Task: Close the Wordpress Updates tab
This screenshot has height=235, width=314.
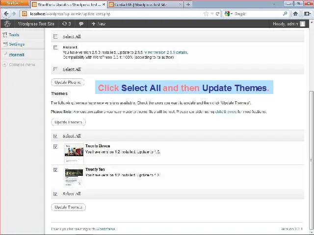Action: tap(104, 4)
